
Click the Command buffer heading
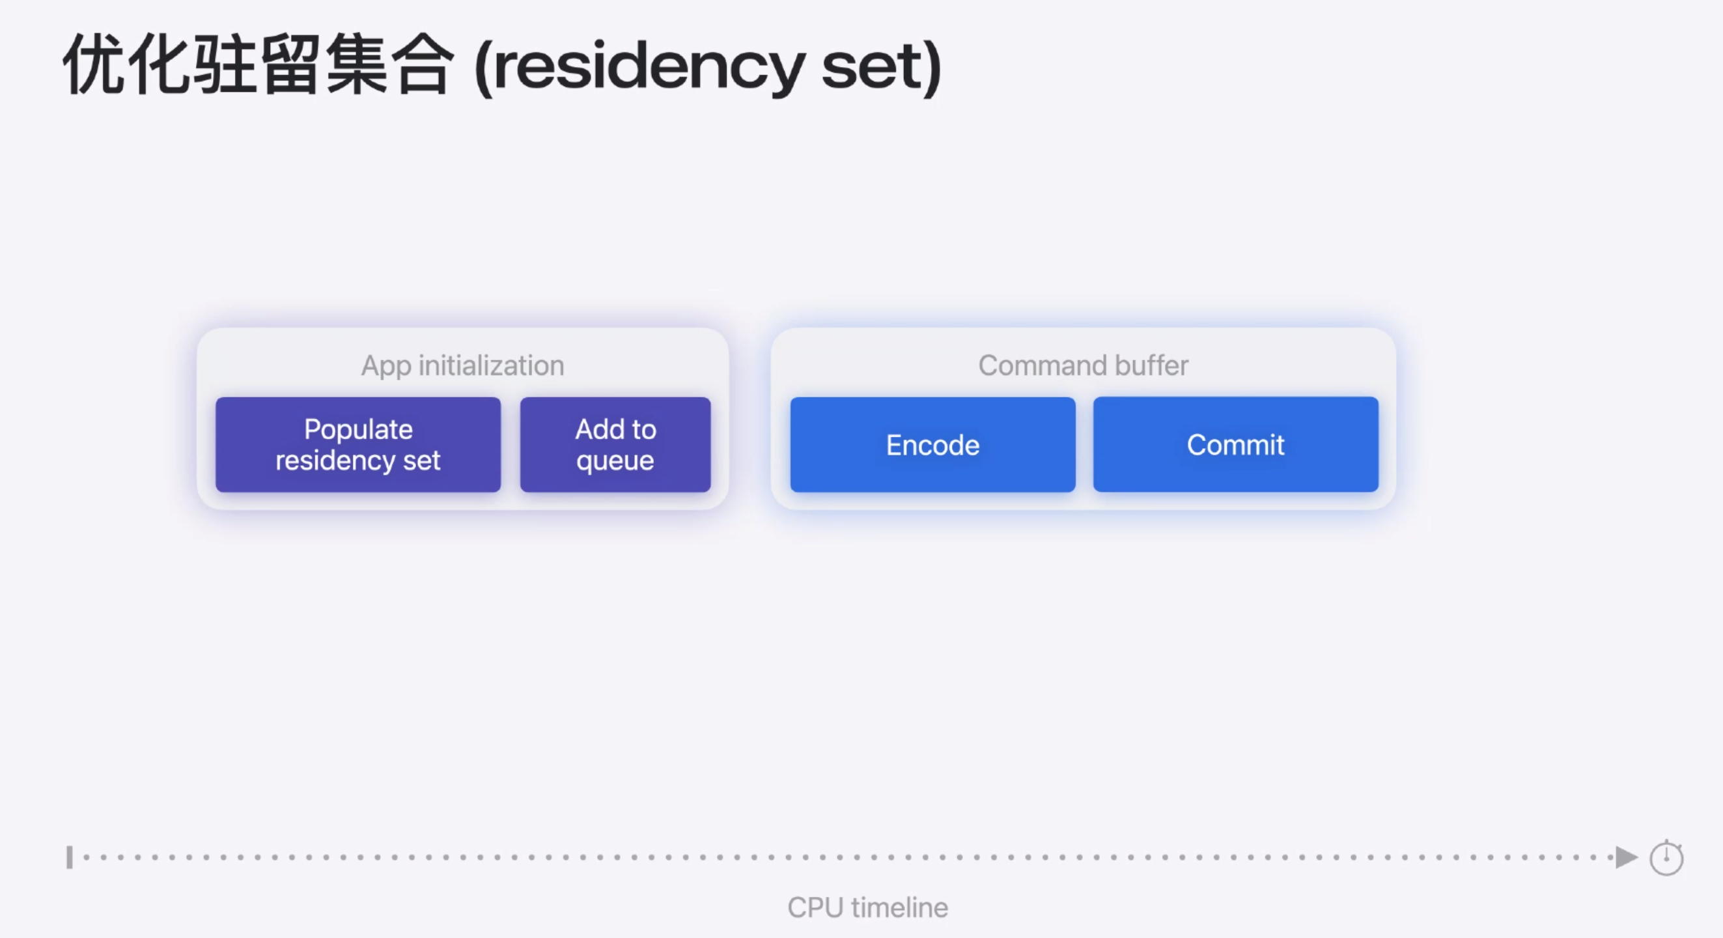click(x=1083, y=366)
